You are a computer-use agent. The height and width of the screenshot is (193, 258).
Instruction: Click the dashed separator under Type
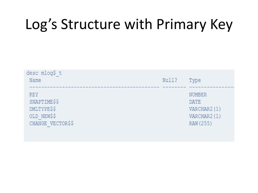click(x=212, y=87)
